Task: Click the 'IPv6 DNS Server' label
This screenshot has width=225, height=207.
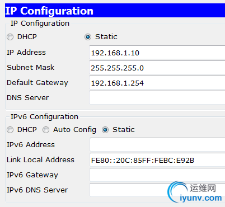Action: (37, 190)
